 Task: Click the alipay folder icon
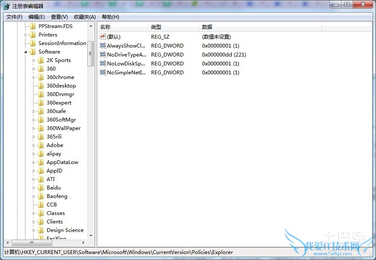(41, 154)
